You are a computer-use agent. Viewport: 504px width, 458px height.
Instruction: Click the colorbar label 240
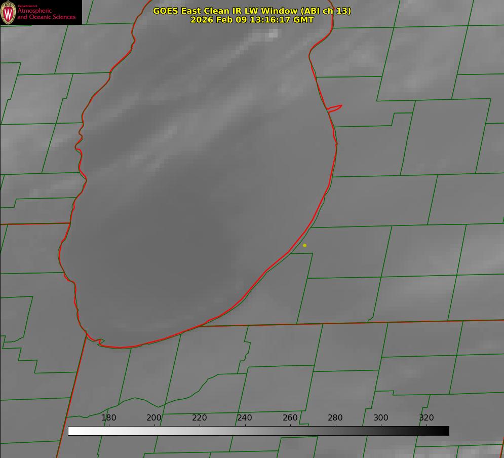245,417
